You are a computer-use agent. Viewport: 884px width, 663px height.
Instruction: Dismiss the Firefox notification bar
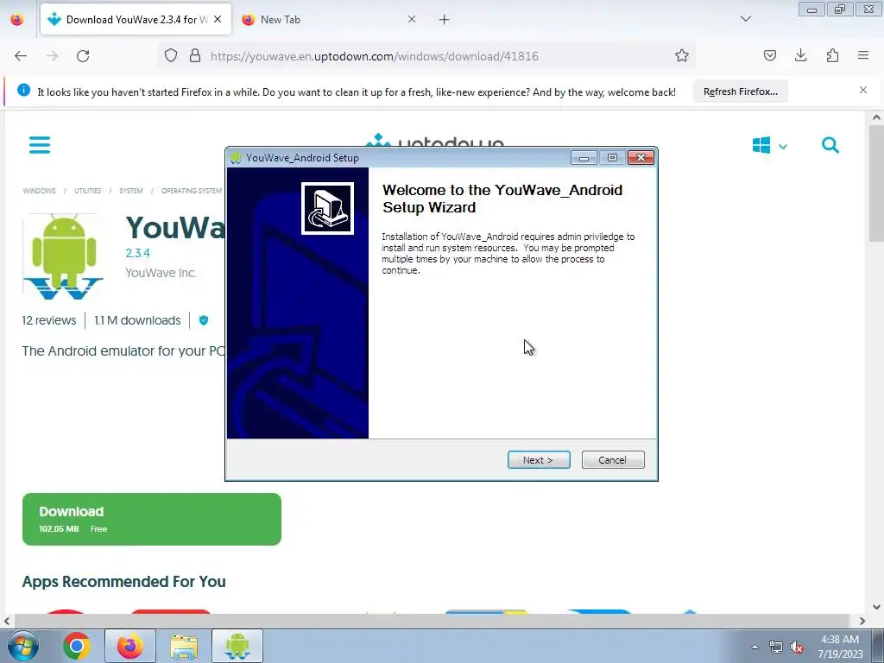coord(863,90)
